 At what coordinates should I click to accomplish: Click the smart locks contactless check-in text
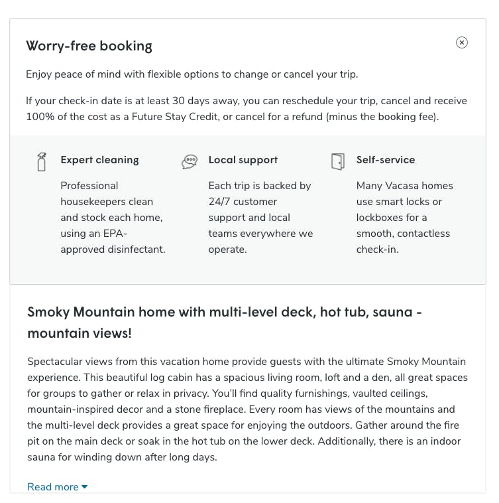(404, 218)
